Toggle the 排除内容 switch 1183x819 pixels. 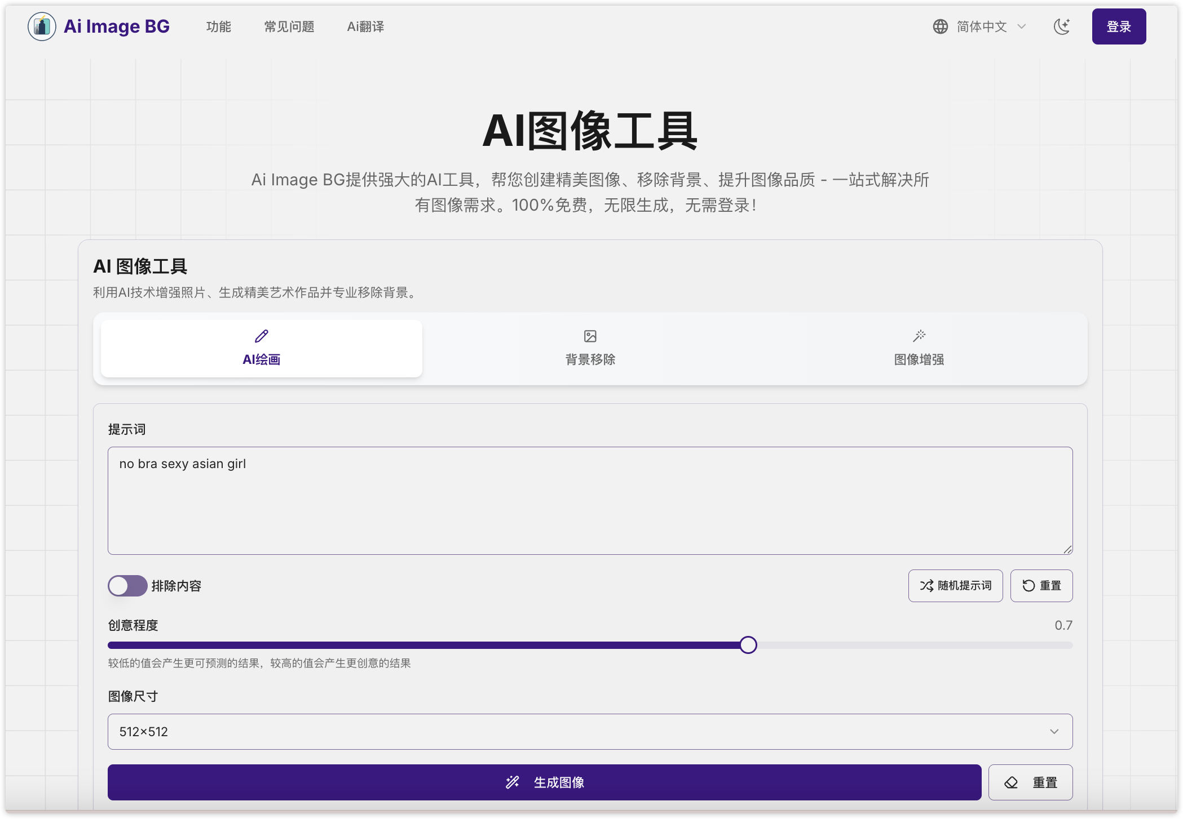(x=127, y=586)
